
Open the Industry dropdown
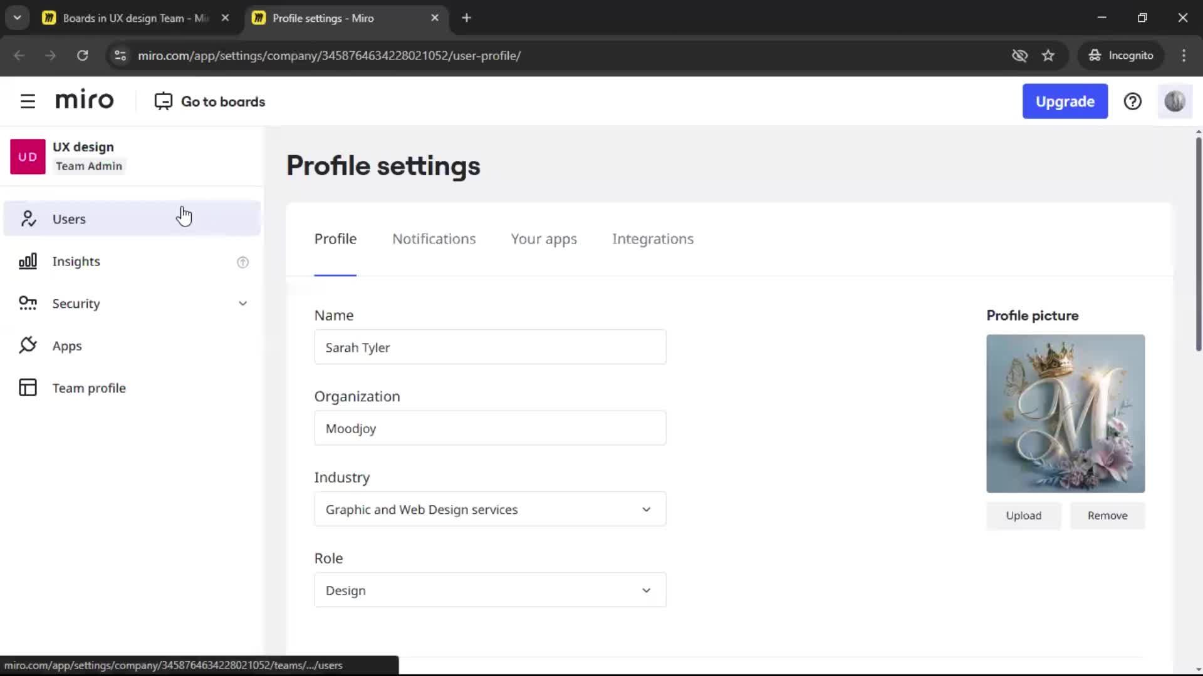point(490,509)
